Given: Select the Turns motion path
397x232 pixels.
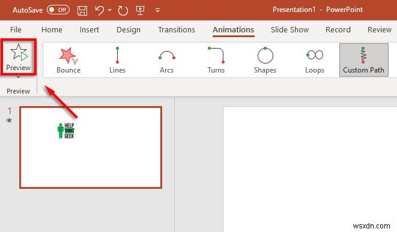Looking at the screenshot, I should point(216,60).
